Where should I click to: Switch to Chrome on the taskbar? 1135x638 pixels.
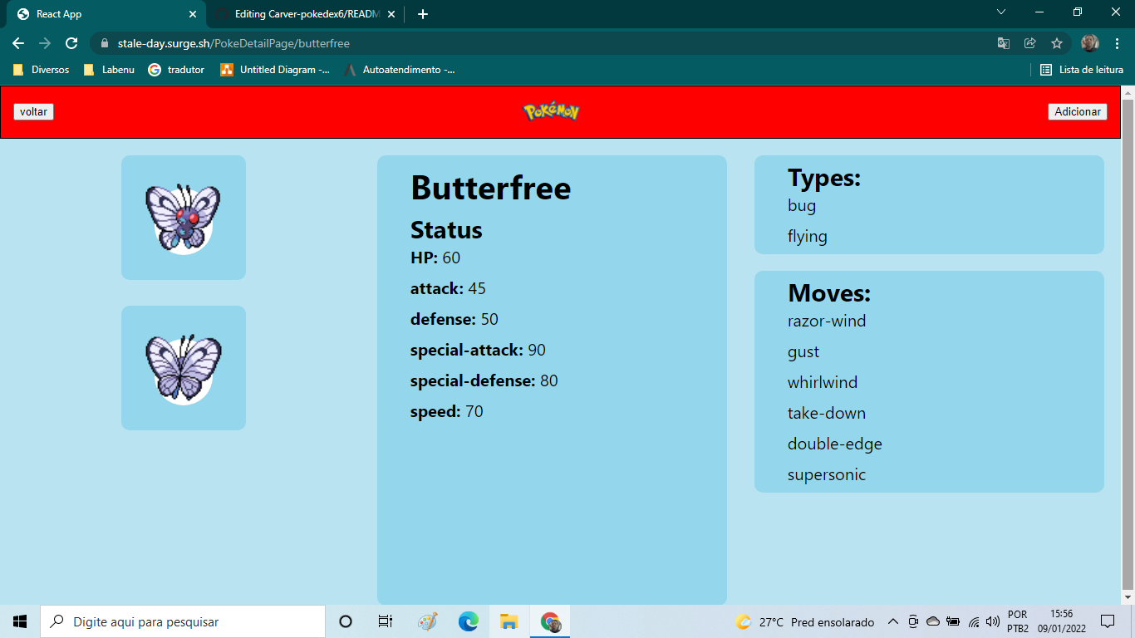[550, 621]
